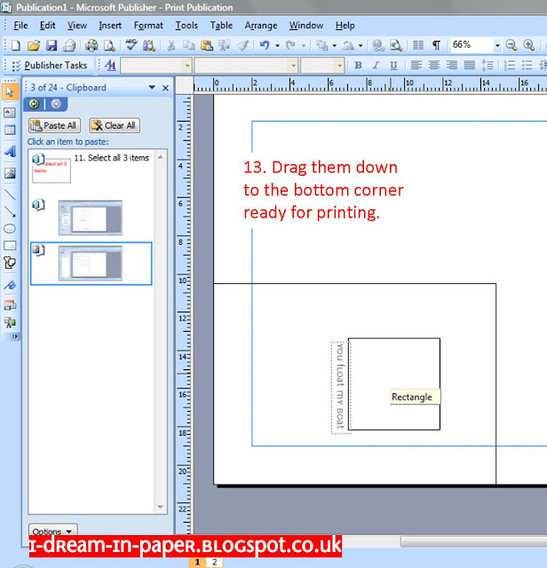Screen dimensions: 547x568
Task: Open the Insert menu
Action: (x=110, y=26)
